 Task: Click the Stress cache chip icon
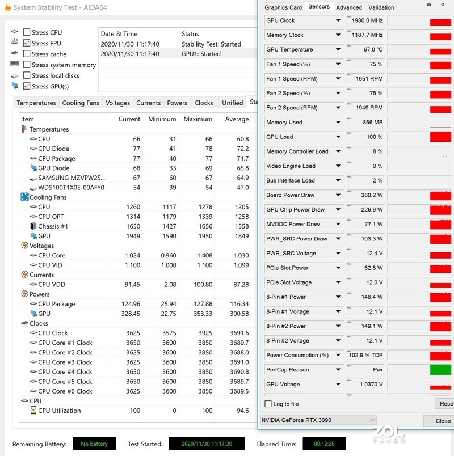(x=14, y=53)
